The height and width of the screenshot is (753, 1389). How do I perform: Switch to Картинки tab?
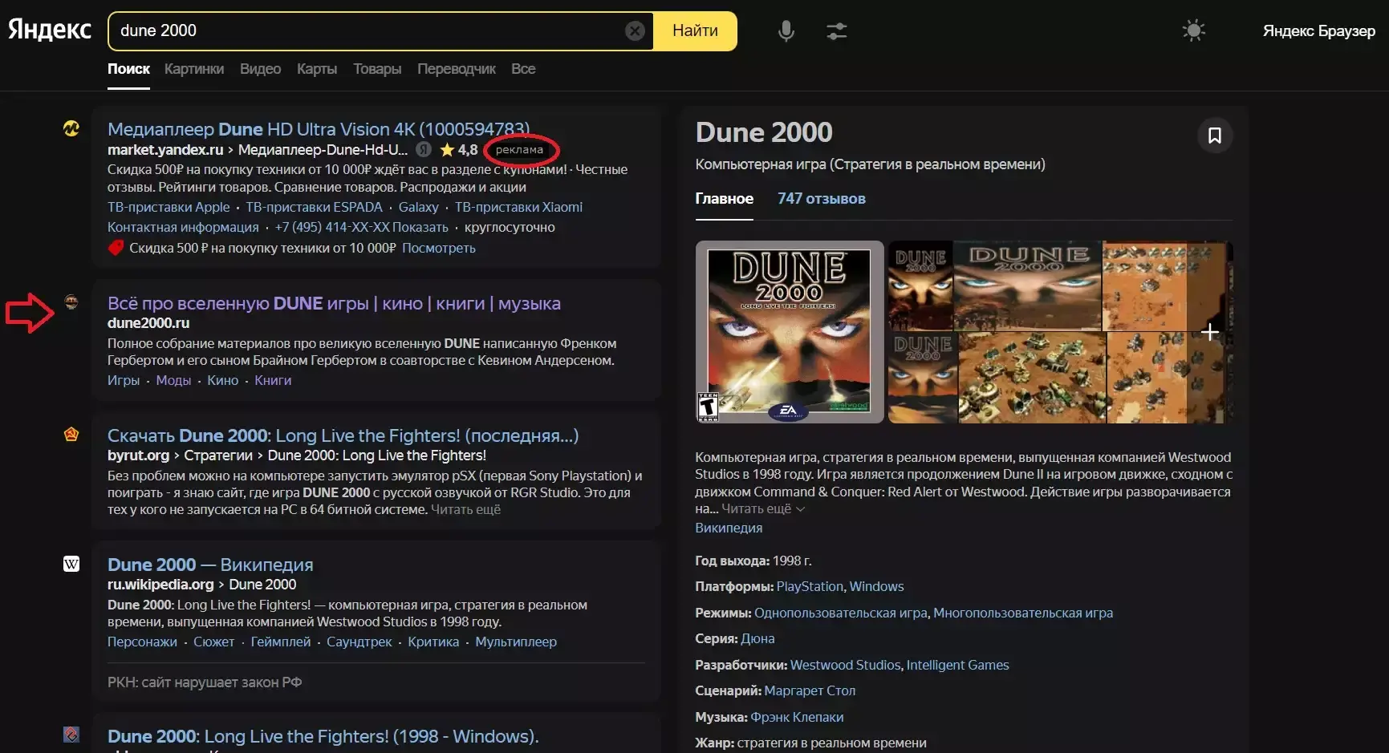tap(194, 69)
